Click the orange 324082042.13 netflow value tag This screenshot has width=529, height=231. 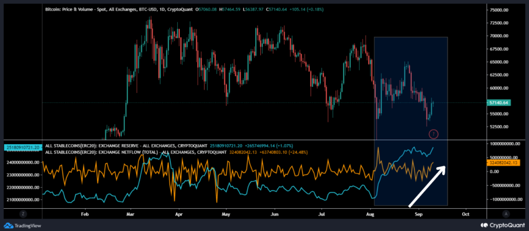pos(502,163)
